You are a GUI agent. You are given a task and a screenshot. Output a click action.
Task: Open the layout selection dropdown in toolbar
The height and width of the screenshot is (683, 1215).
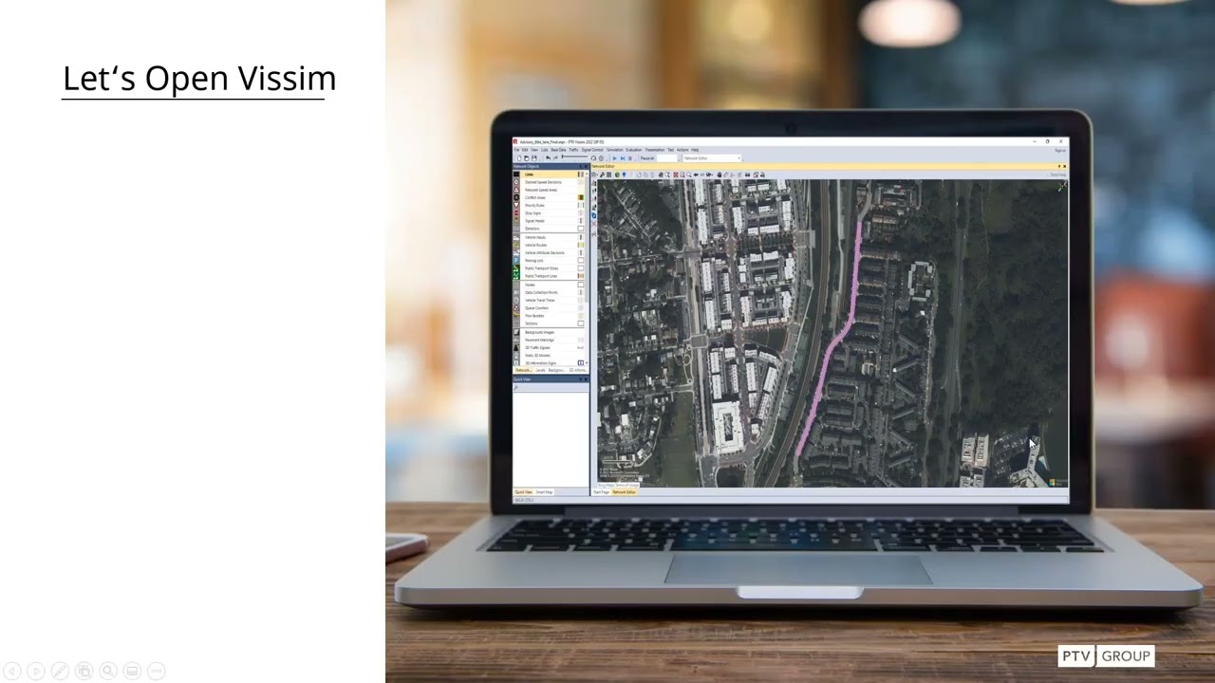pyautogui.click(x=711, y=158)
